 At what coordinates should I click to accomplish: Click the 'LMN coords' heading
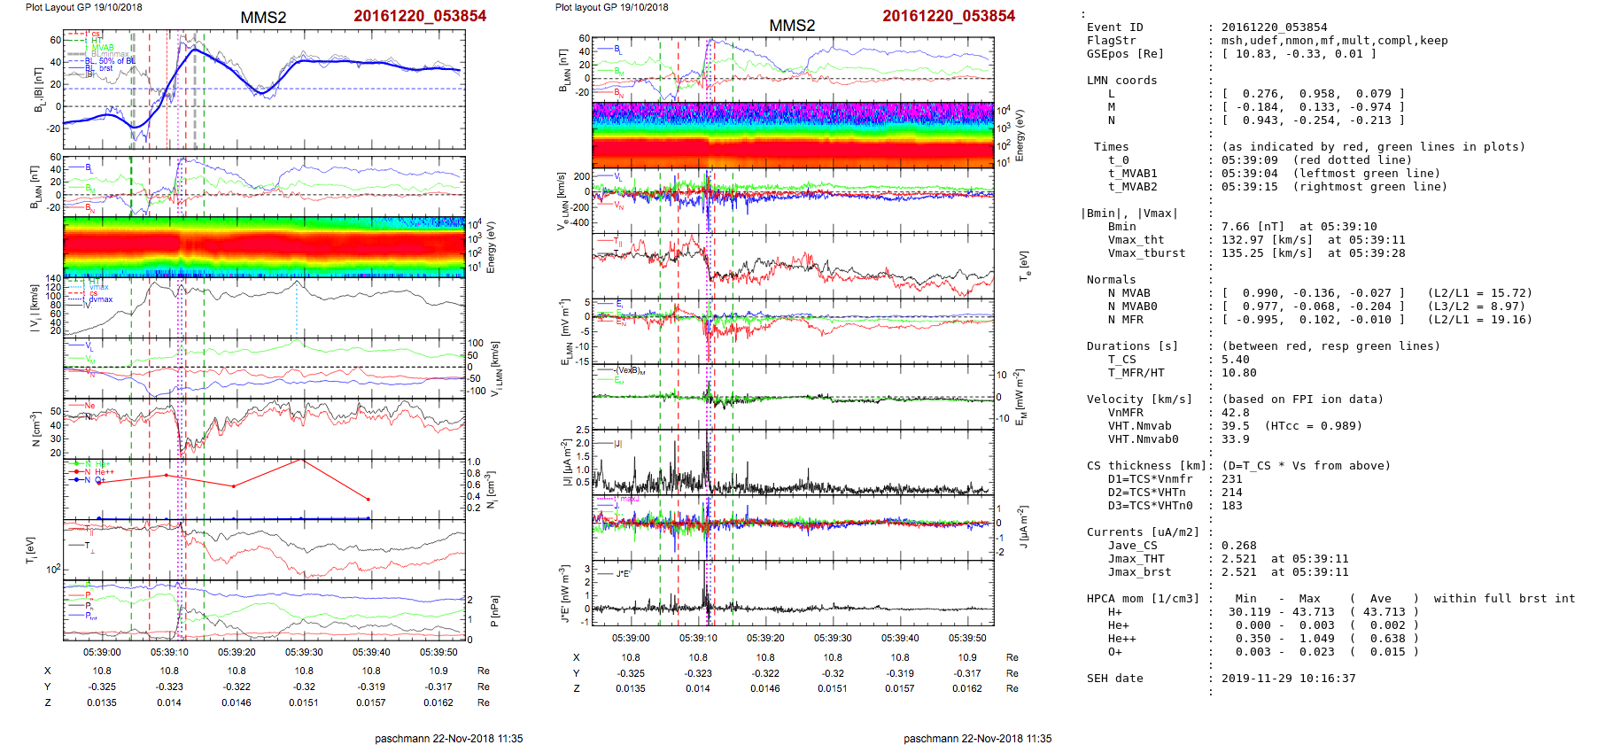[x=1121, y=81]
